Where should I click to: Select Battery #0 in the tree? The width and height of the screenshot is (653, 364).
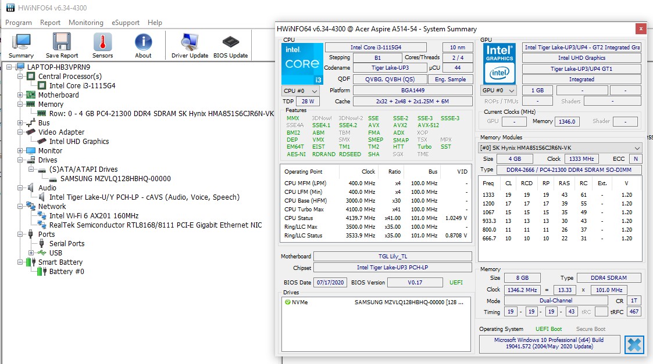(66, 271)
